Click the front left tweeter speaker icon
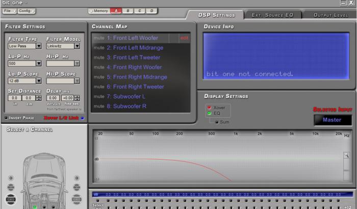 11,178
